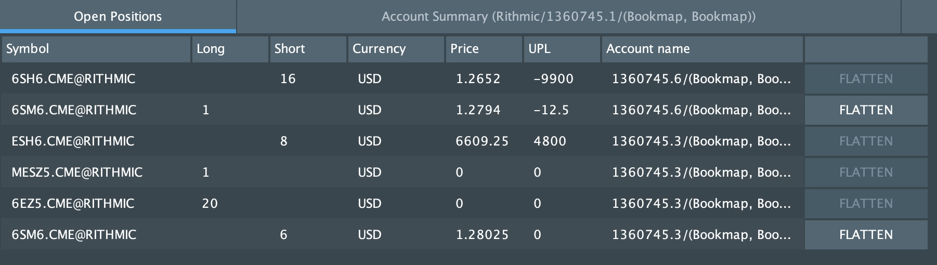Image resolution: width=937 pixels, height=265 pixels.
Task: Sort positions by Symbol column header
Action: click(x=96, y=49)
